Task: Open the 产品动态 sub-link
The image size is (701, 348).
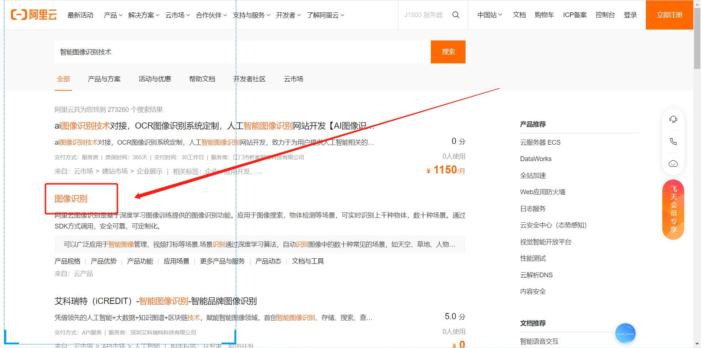Action: [x=268, y=261]
